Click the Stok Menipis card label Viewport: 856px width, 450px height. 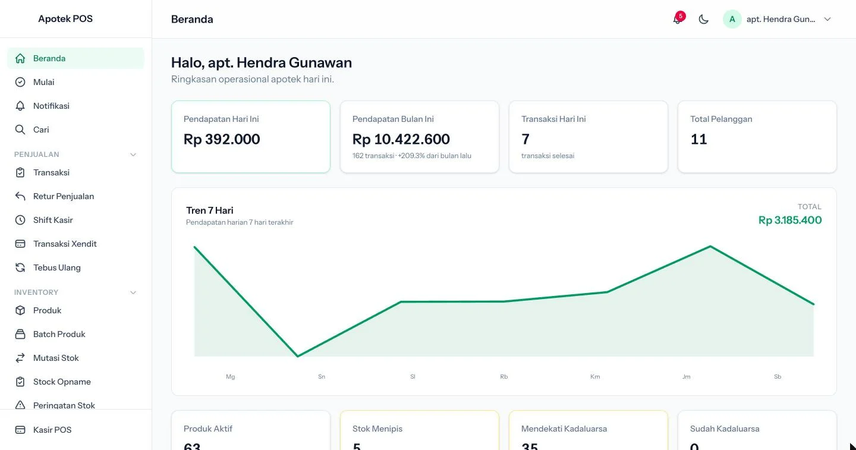(x=377, y=429)
